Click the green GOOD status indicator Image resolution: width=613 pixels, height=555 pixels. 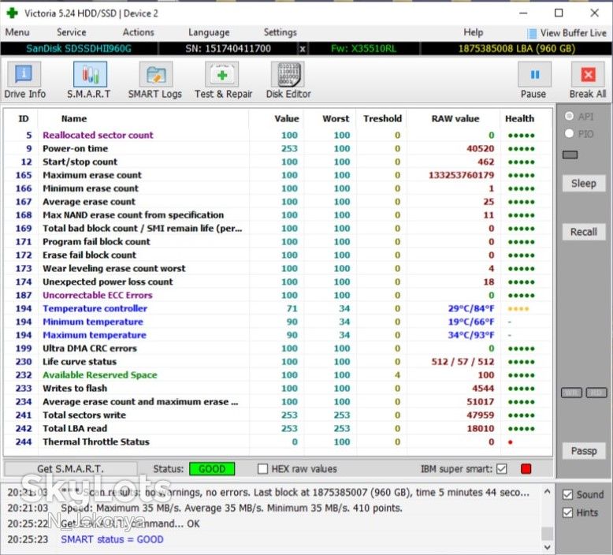[x=212, y=468]
